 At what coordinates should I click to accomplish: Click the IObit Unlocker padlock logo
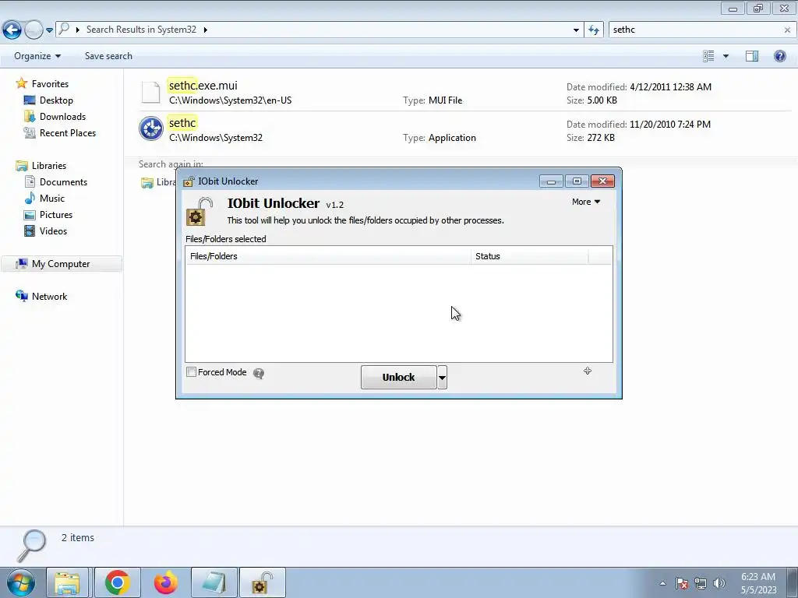tap(199, 212)
